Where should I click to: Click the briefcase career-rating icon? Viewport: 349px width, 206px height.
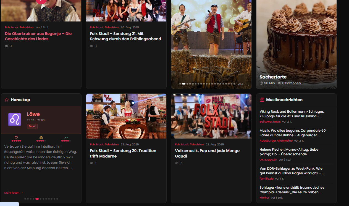pos(41,137)
